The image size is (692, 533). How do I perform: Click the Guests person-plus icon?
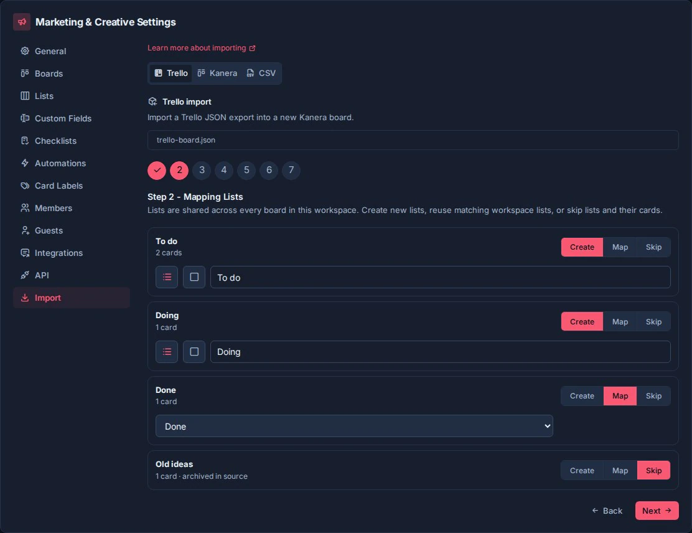[x=25, y=230]
